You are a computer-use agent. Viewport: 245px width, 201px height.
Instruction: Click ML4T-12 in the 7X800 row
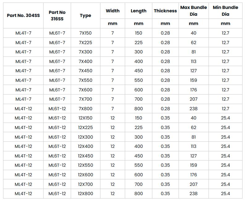(x=23, y=109)
